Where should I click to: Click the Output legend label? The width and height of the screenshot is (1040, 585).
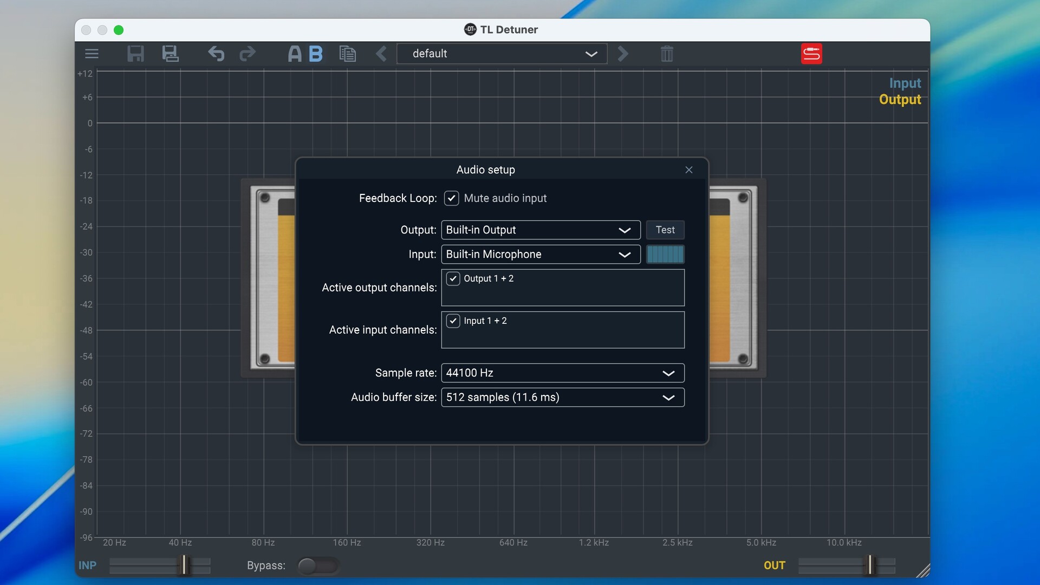tap(900, 100)
